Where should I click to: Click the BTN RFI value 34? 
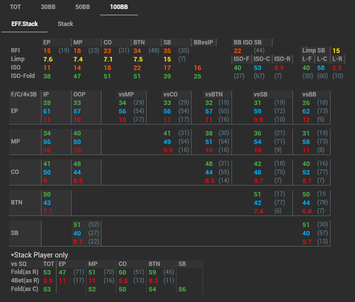coord(137,50)
